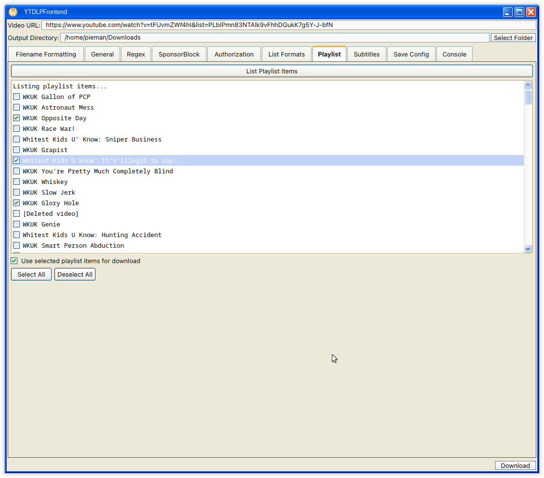Image resolution: width=544 pixels, height=478 pixels.
Task: Click the playlist list scrollbar thumb
Action: pos(528,97)
